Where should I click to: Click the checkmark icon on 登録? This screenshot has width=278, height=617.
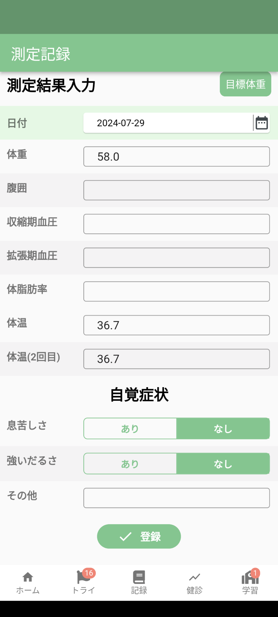[x=125, y=536]
